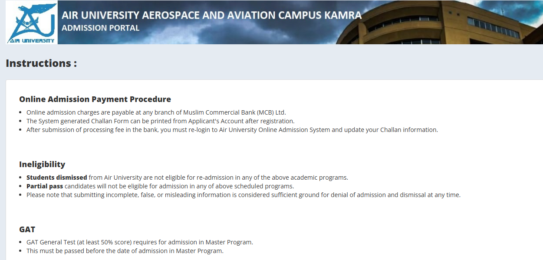The width and height of the screenshot is (543, 260).
Task: Click the bold Students dismissed text
Action: click(57, 178)
